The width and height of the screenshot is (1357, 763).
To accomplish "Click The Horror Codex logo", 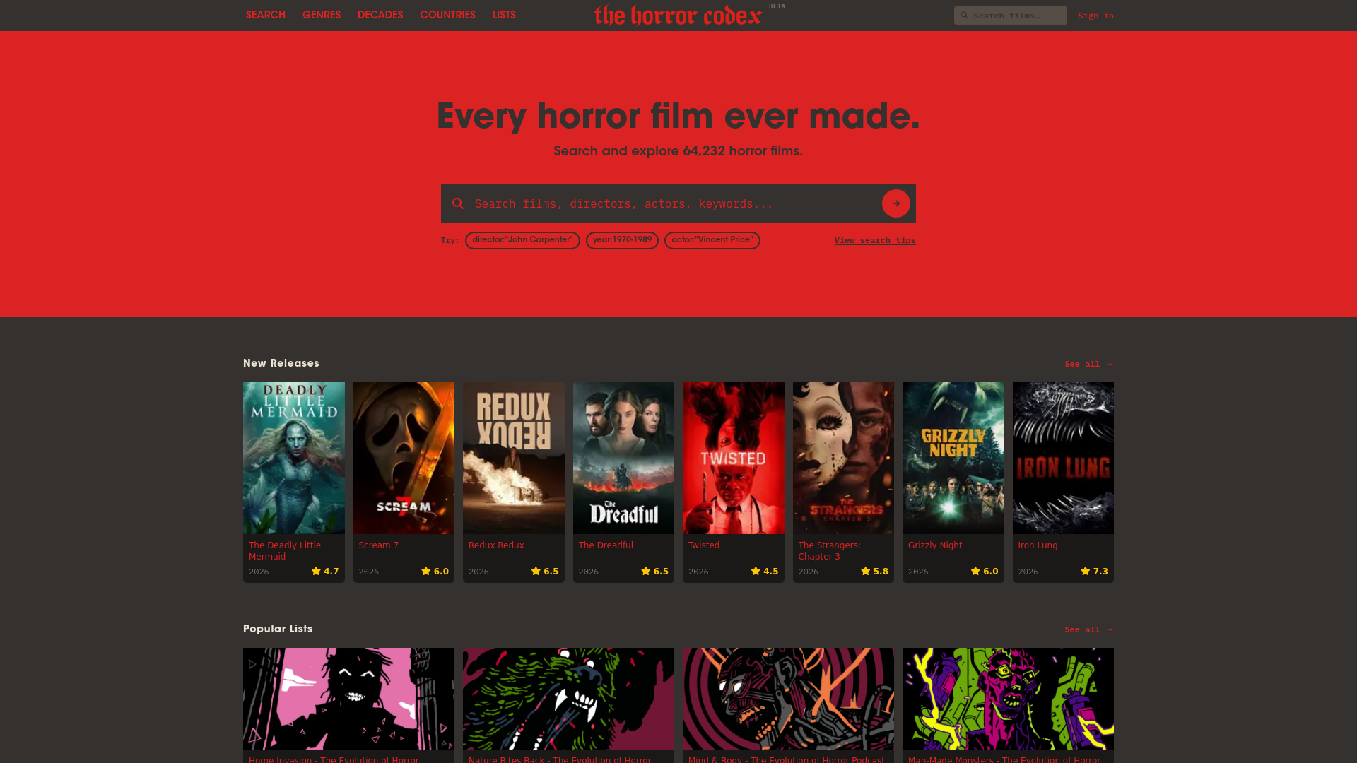I will pyautogui.click(x=678, y=15).
